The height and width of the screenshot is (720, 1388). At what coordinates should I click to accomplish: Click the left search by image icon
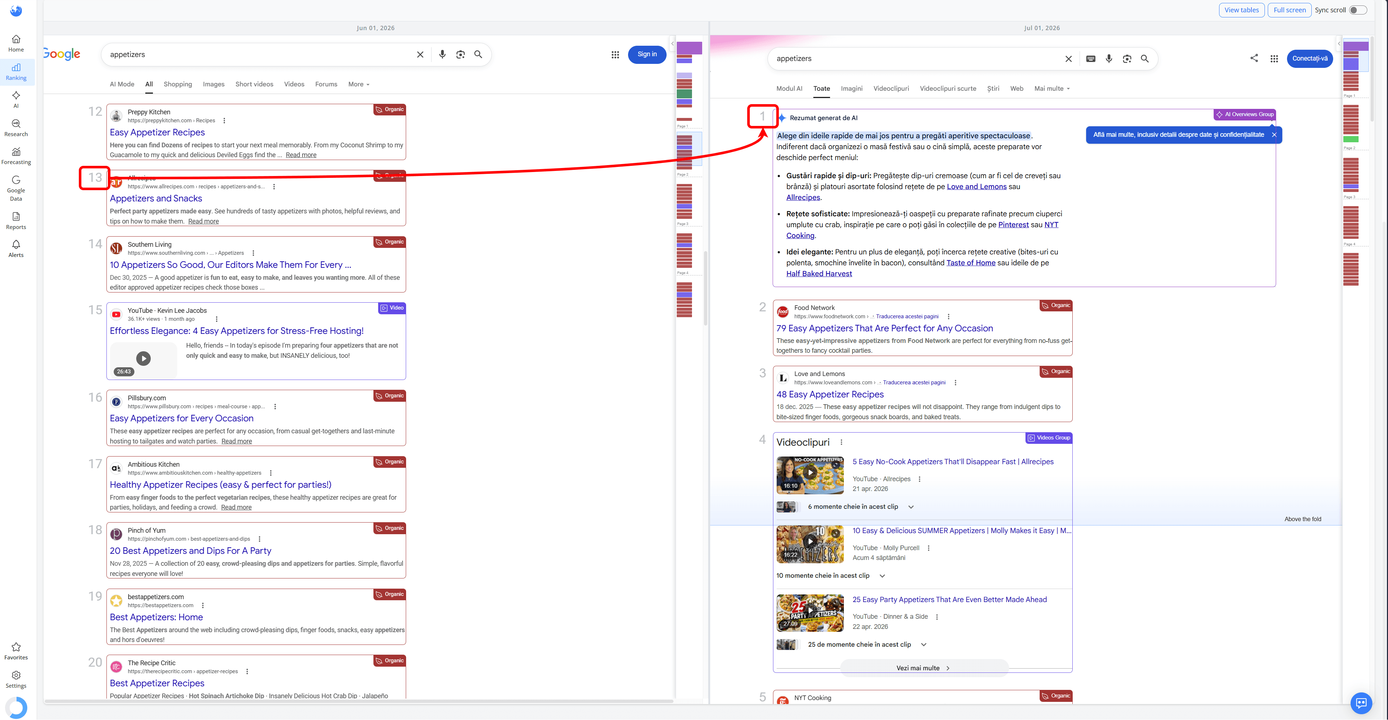point(460,54)
